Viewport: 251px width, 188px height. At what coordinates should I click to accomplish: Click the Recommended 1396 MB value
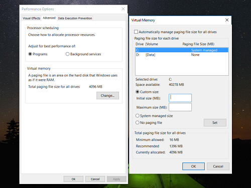point(176,146)
